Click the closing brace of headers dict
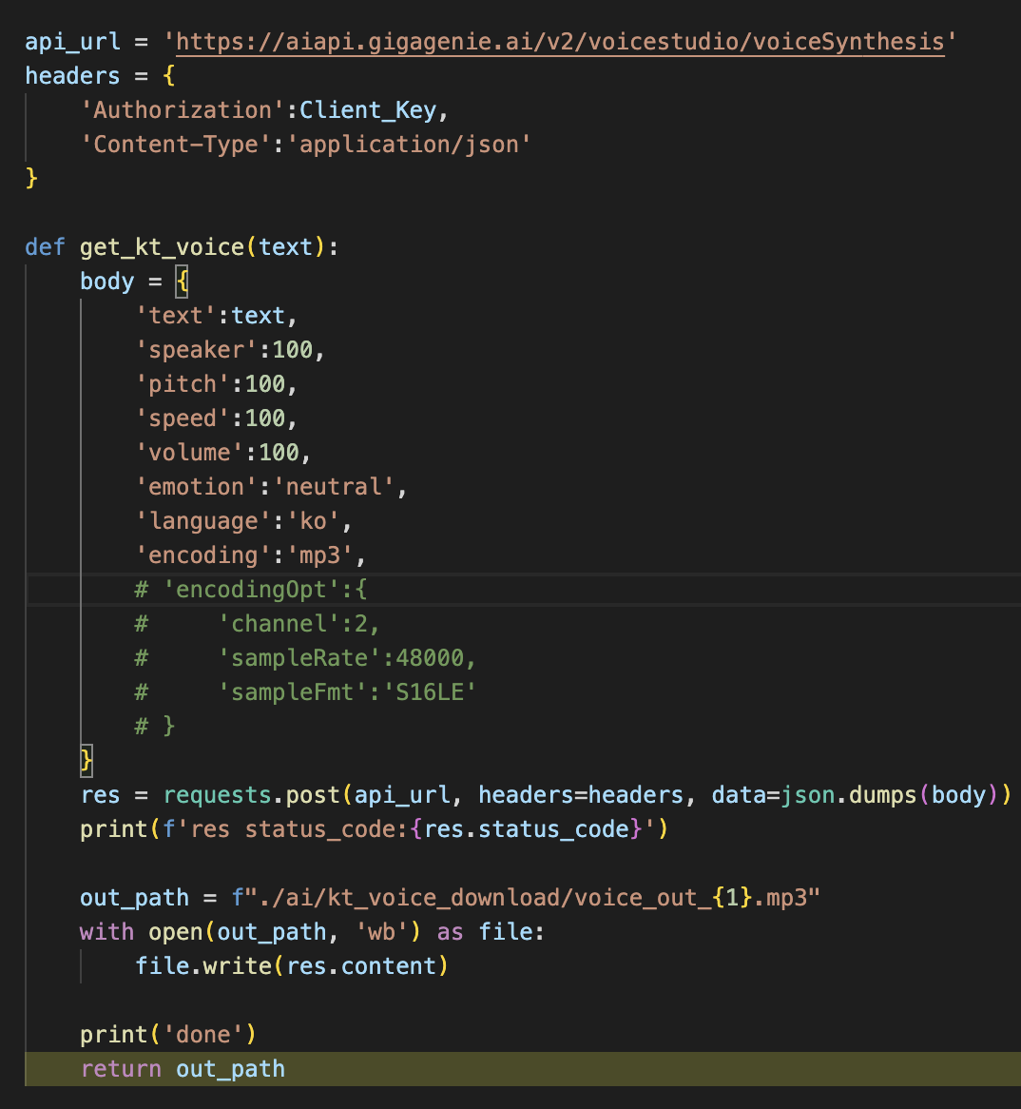 (x=31, y=178)
